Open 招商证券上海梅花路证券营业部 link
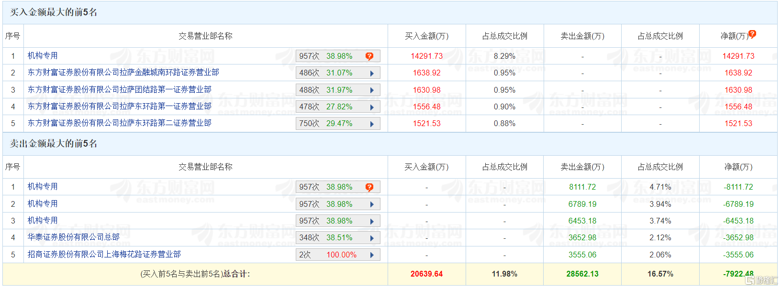 (104, 254)
